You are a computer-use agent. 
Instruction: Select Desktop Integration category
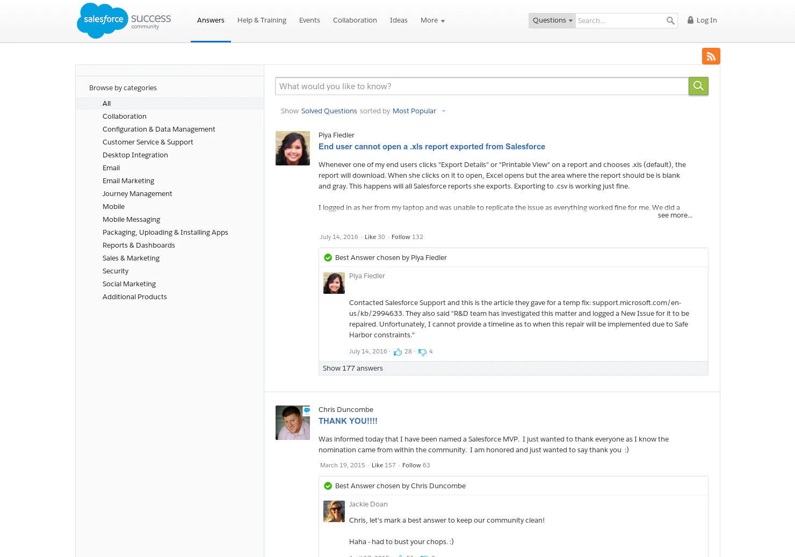[135, 155]
